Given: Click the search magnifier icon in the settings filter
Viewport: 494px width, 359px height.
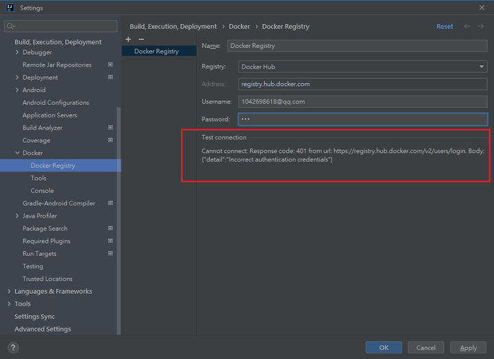Looking at the screenshot, I should pyautogui.click(x=11, y=26).
